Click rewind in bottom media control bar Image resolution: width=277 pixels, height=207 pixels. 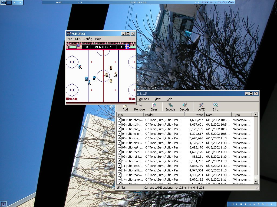tap(232, 204)
